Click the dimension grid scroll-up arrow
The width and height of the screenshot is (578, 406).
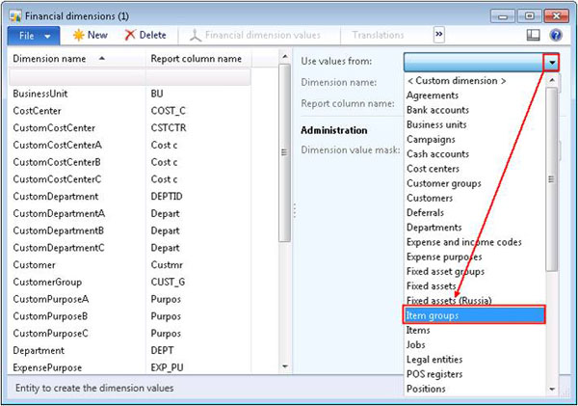point(284,57)
